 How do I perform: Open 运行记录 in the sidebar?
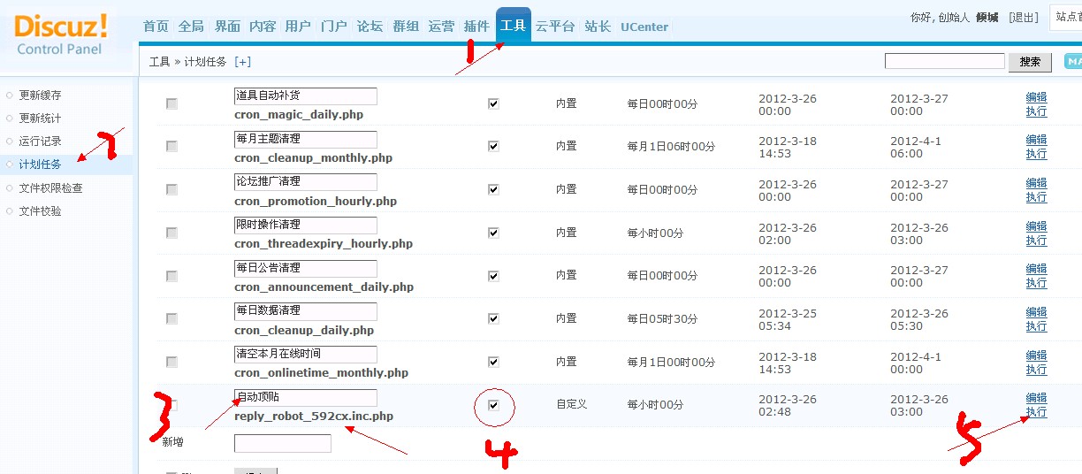click(41, 141)
